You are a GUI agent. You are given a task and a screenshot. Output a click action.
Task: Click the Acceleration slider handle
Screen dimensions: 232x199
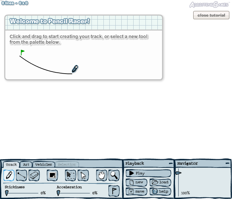(58, 193)
